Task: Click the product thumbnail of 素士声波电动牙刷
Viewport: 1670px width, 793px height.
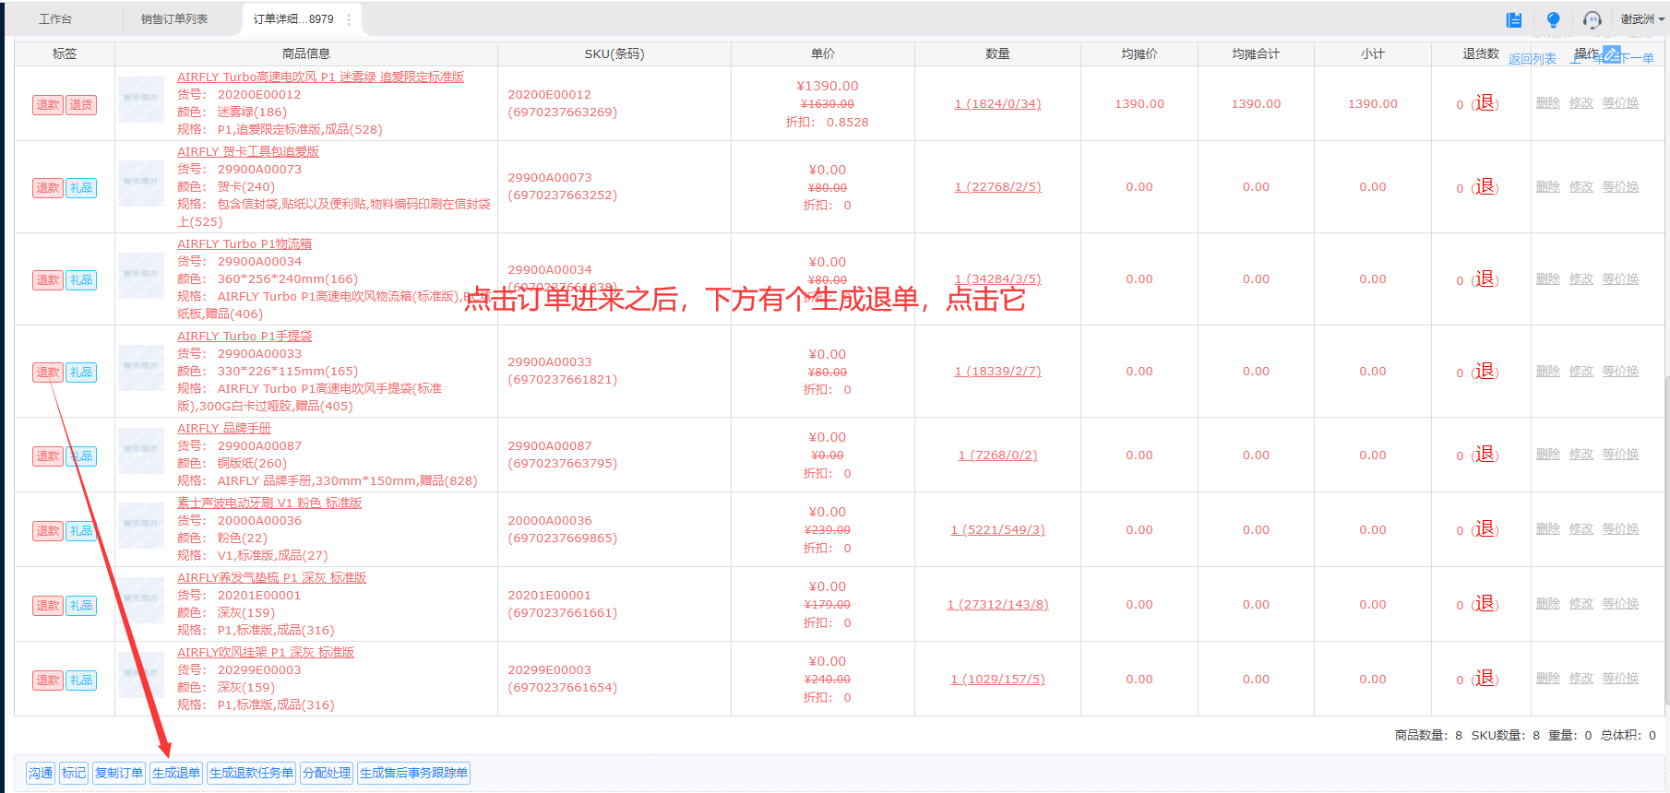Action: coord(141,526)
